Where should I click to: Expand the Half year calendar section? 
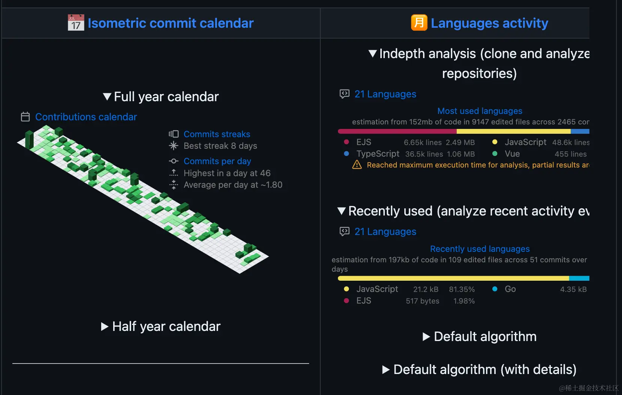[105, 327]
